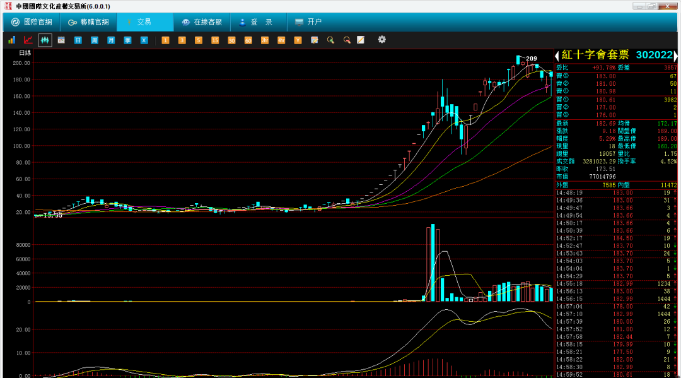Click the turnover value 3281023.29
The width and height of the screenshot is (681, 378).
coord(599,161)
